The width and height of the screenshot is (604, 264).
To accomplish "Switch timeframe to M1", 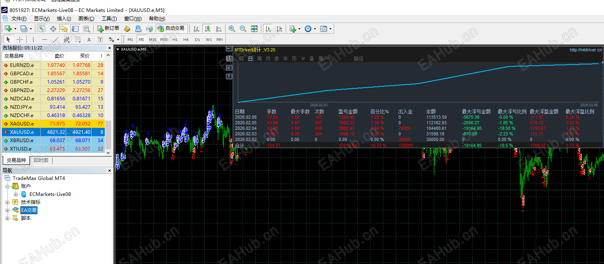I will click(130, 39).
